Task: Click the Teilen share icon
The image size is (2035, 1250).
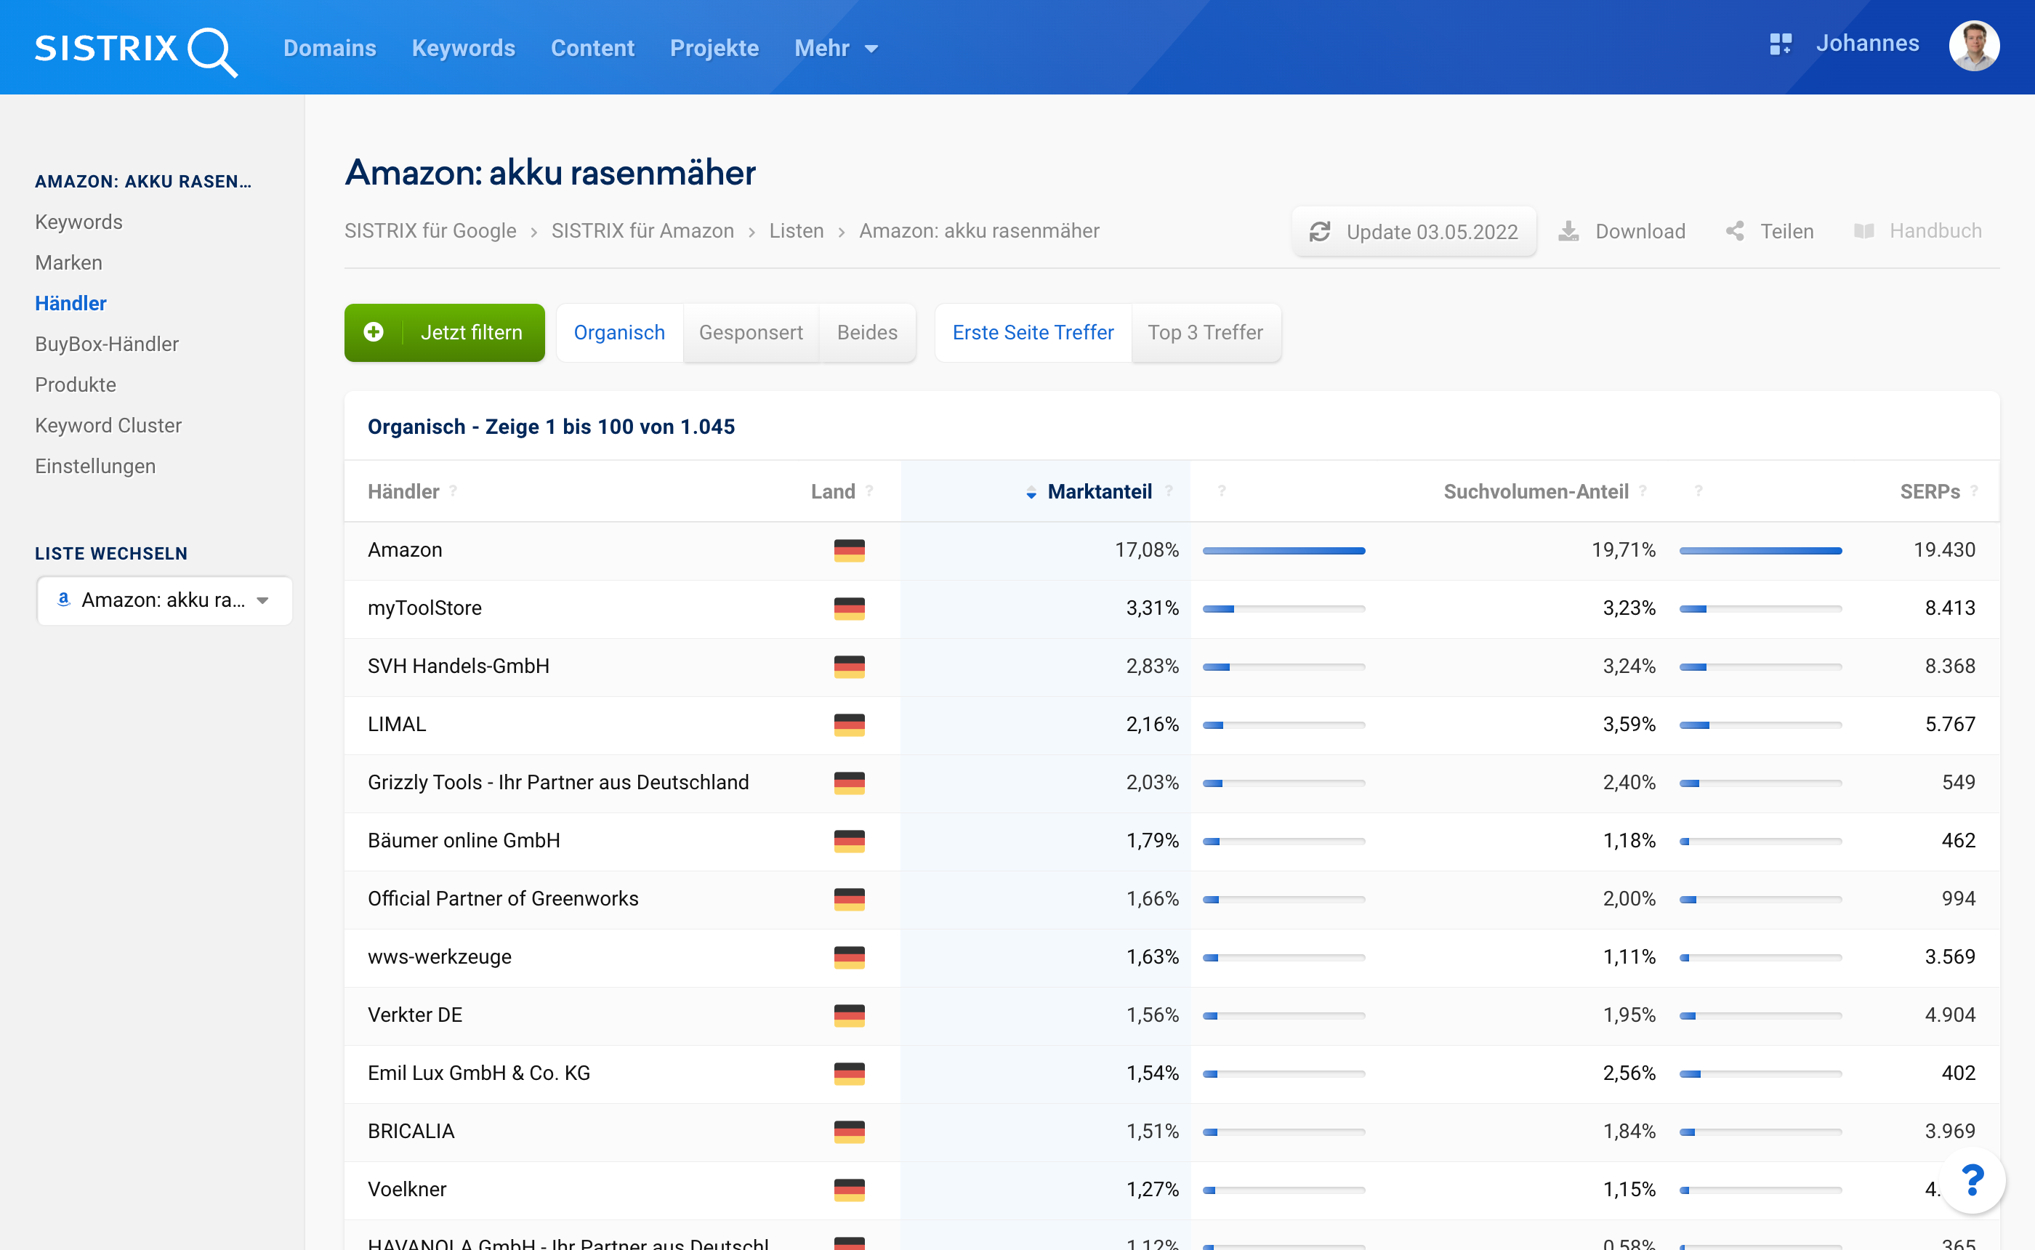Action: [1735, 232]
